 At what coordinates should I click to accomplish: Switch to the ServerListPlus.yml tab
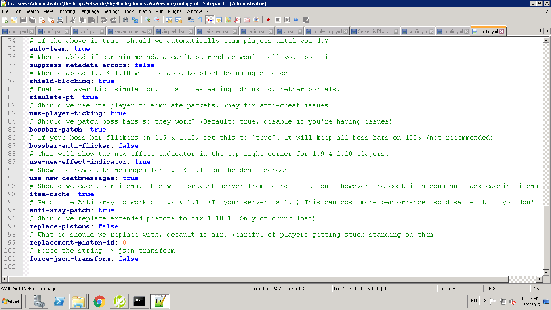(x=375, y=31)
